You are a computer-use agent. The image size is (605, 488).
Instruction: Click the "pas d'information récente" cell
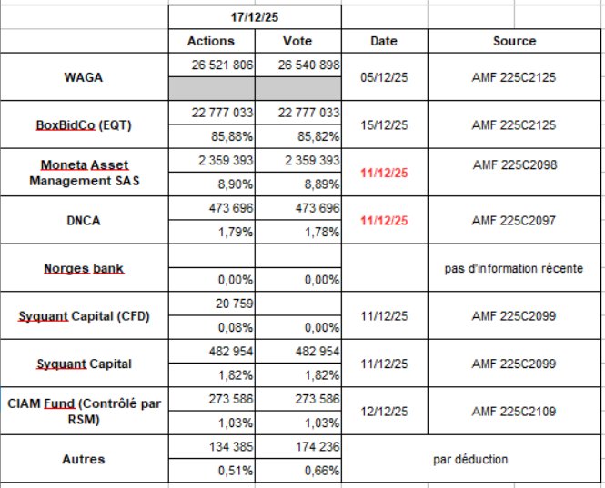(514, 269)
